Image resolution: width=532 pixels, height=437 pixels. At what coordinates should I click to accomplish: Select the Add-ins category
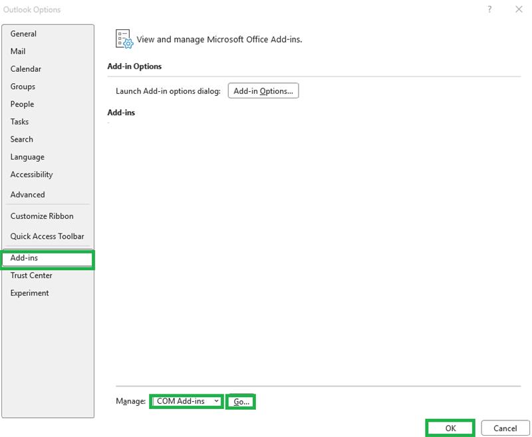(x=47, y=259)
